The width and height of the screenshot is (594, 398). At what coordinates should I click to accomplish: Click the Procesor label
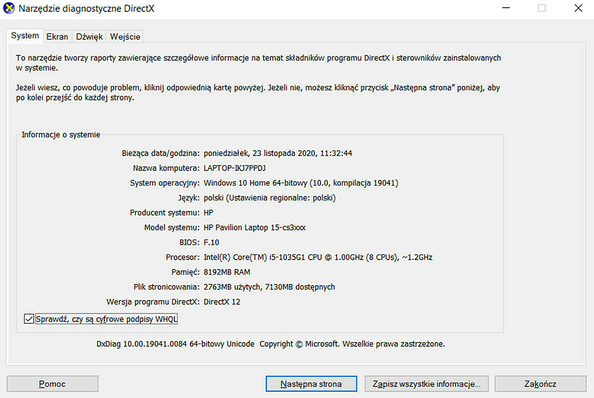click(x=183, y=257)
